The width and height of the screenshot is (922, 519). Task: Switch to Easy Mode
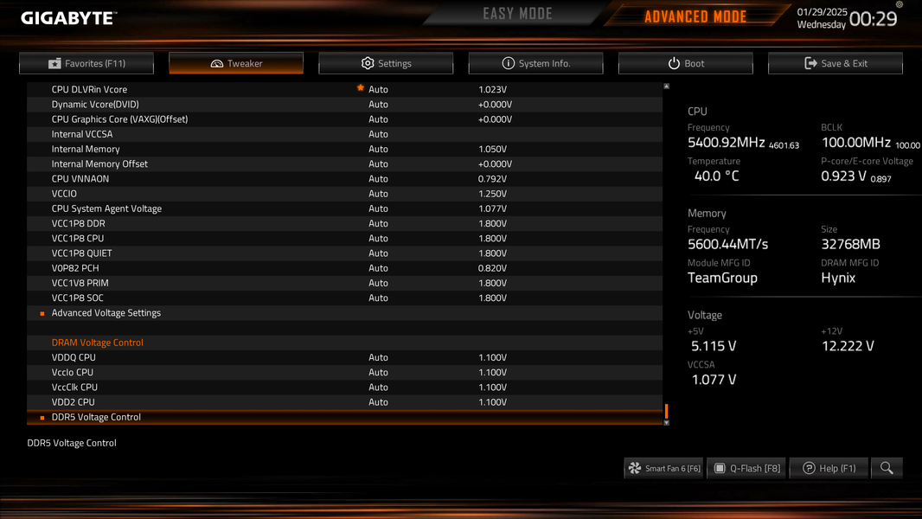[x=517, y=14]
